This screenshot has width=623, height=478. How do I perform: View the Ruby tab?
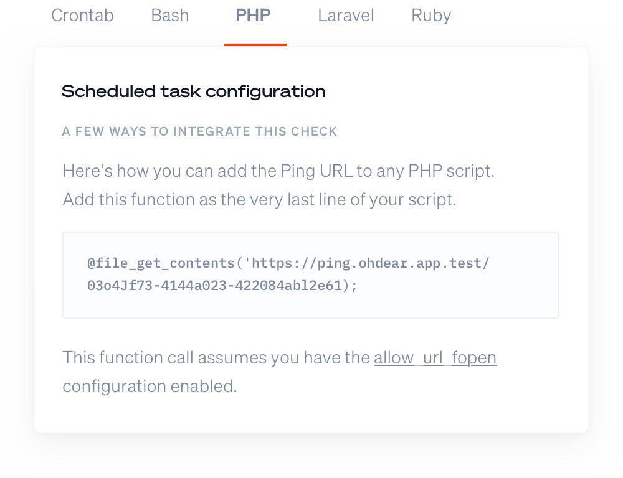coord(431,15)
